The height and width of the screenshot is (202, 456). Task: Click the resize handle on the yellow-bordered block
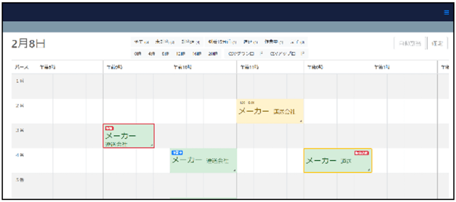coord(369,169)
